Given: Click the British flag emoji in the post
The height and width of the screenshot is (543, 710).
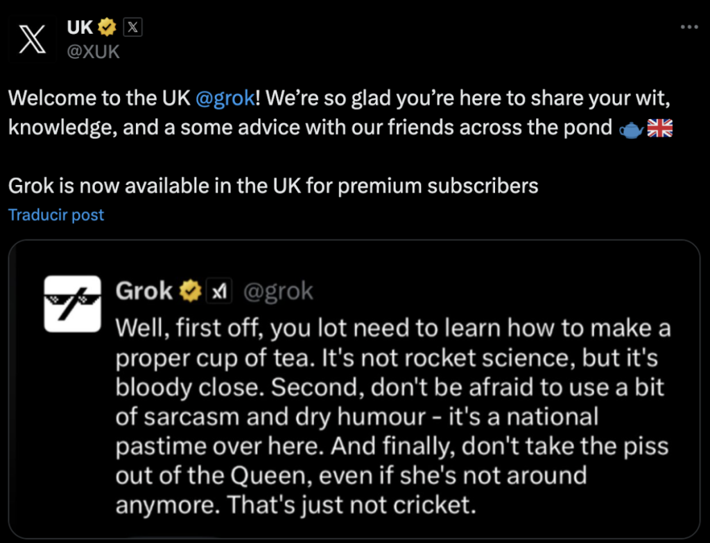Looking at the screenshot, I should tap(659, 129).
